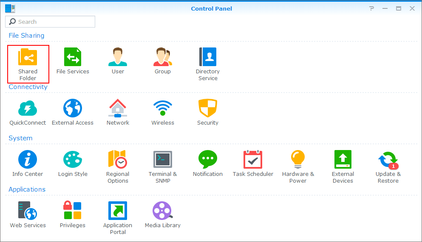Open External Access settings
Screen dimensions: 422x242
(x=73, y=112)
